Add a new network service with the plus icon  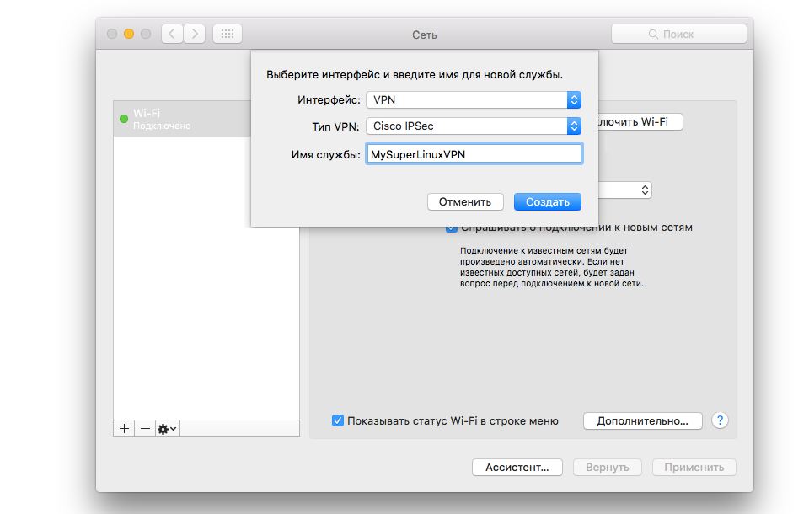click(123, 428)
